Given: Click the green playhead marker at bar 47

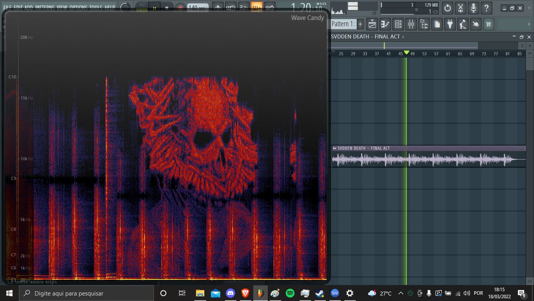Looking at the screenshot, I should (406, 53).
